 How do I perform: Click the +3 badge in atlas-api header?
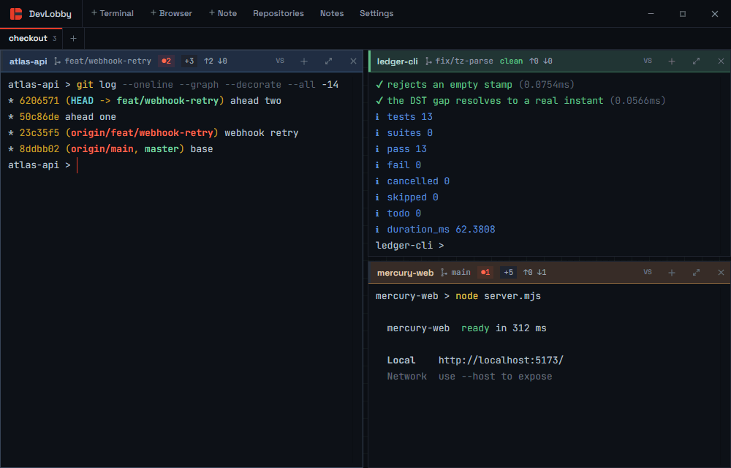(189, 61)
